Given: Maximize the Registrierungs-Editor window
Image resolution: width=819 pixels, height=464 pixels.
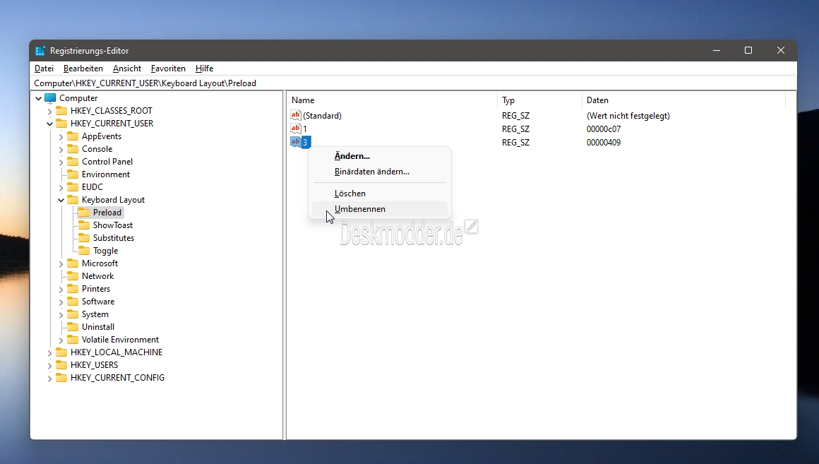Looking at the screenshot, I should coord(748,51).
